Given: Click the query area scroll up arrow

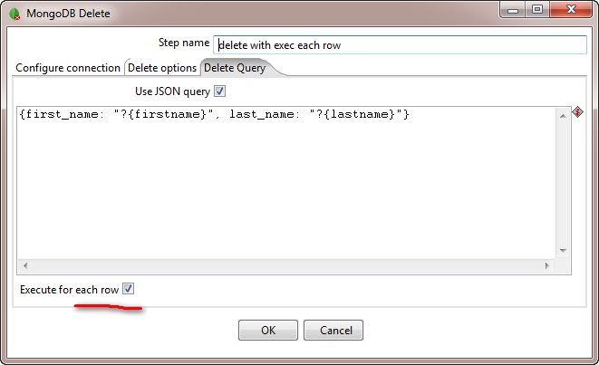Looking at the screenshot, I should coord(563,116).
